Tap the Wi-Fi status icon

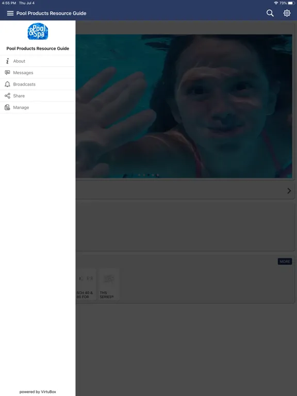[x=276, y=3]
